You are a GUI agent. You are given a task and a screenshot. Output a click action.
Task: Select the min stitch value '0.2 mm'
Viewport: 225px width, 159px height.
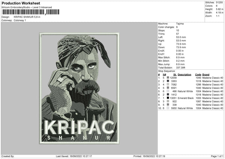pyautogui.click(x=180, y=61)
